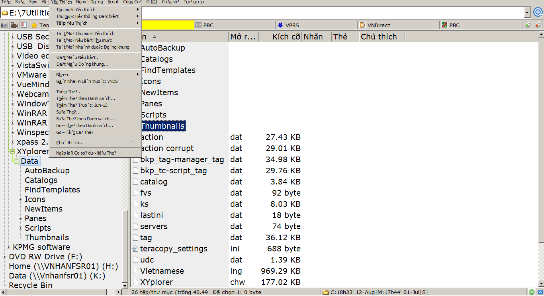544x296 pixels.
Task: Click the red tag icon
Action: (x=537, y=25)
